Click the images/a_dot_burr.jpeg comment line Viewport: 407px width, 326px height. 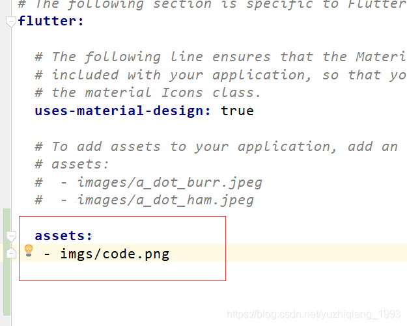click(x=148, y=183)
